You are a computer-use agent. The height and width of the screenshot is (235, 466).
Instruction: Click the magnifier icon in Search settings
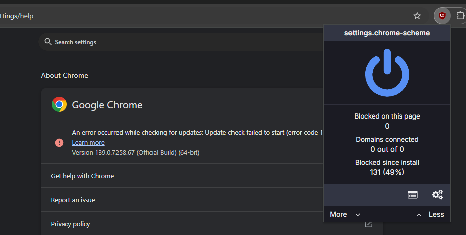[48, 42]
